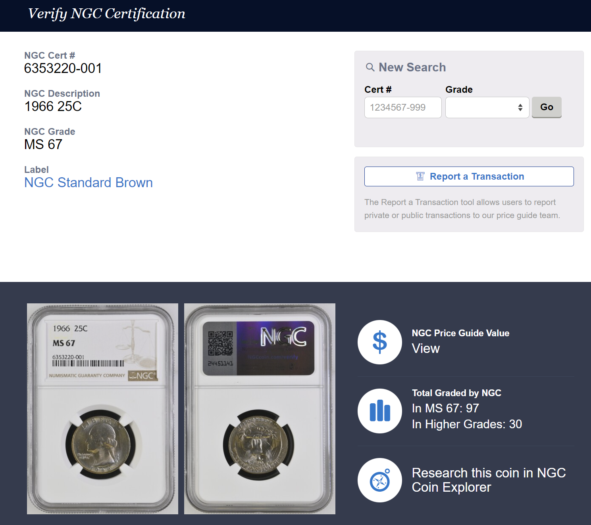
Task: Click the Go button
Action: [547, 107]
